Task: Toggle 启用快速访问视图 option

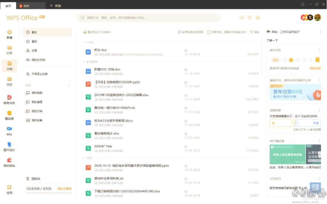Action: point(190,32)
